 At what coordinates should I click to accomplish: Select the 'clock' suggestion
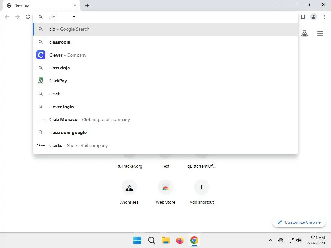pyautogui.click(x=165, y=94)
